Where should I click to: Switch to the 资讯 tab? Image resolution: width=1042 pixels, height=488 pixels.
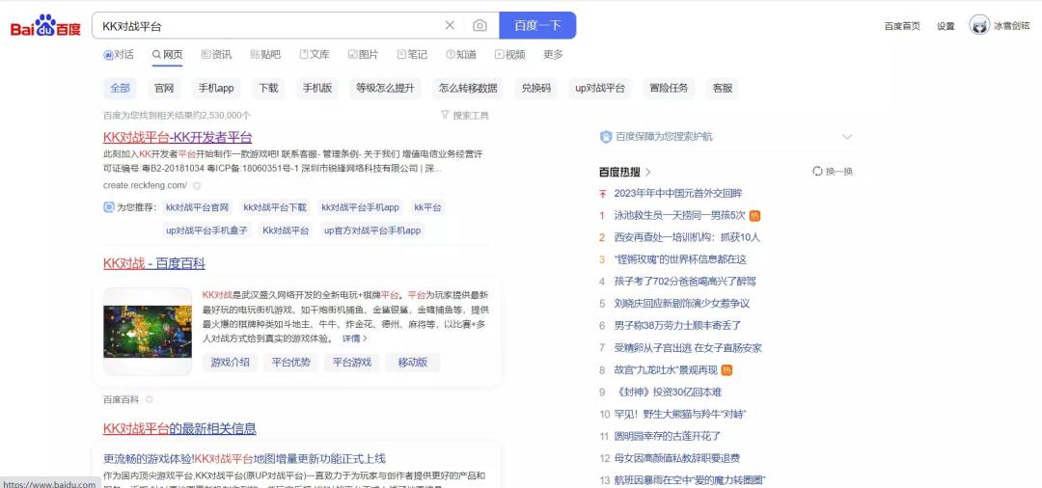(217, 54)
